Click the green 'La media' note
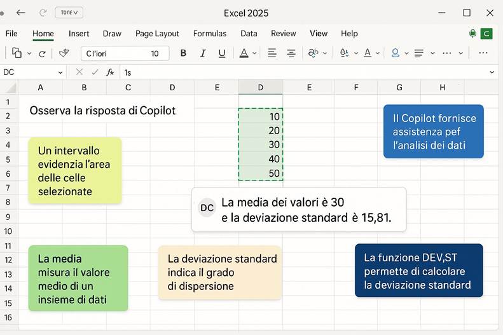 pos(78,278)
